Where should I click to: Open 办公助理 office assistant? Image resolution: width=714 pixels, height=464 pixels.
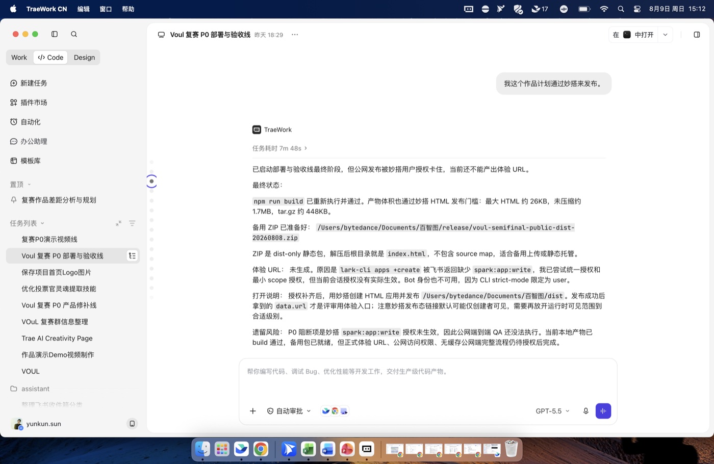29,141
